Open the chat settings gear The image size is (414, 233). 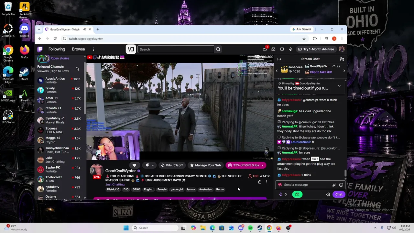[328, 194]
